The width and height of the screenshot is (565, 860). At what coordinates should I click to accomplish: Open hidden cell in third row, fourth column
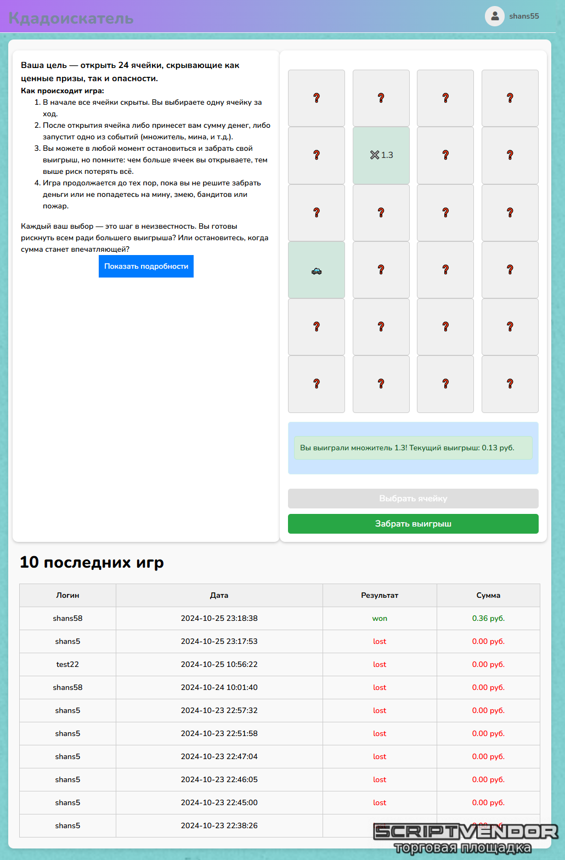pyautogui.click(x=510, y=213)
